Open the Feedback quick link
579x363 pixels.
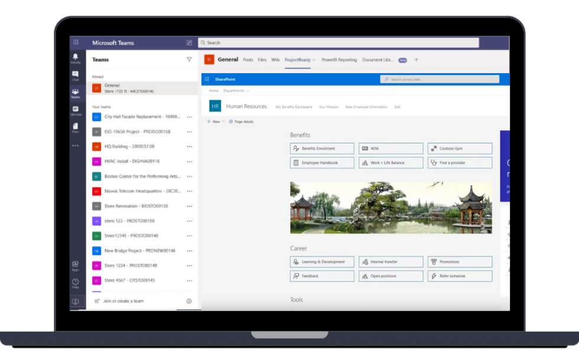tap(322, 276)
